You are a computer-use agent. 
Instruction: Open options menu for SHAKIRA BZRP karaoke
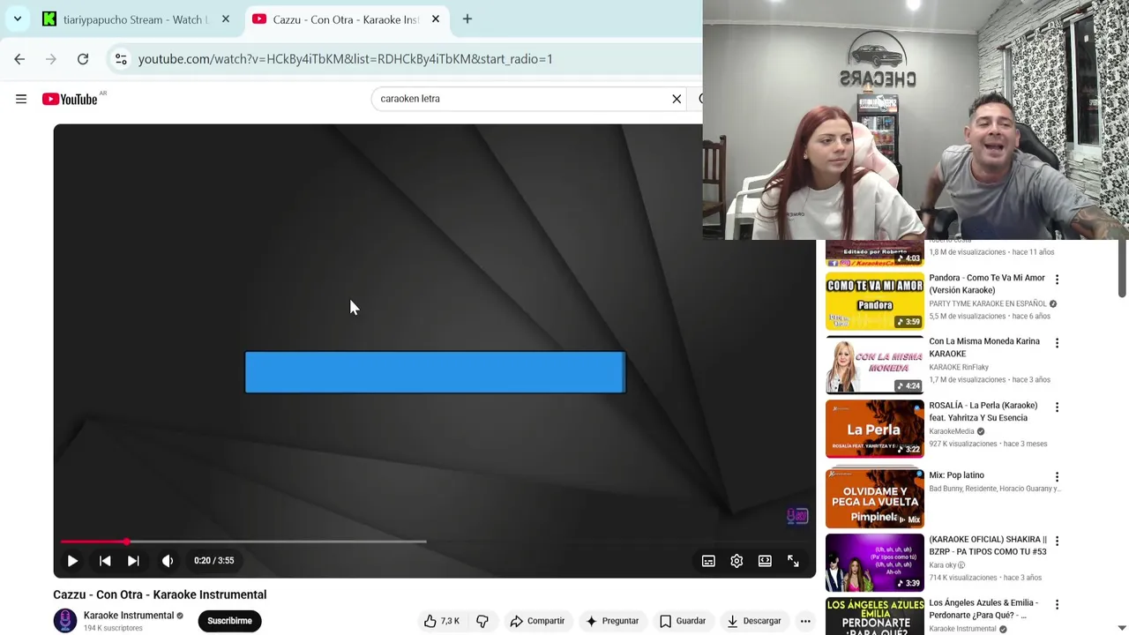pyautogui.click(x=1057, y=542)
